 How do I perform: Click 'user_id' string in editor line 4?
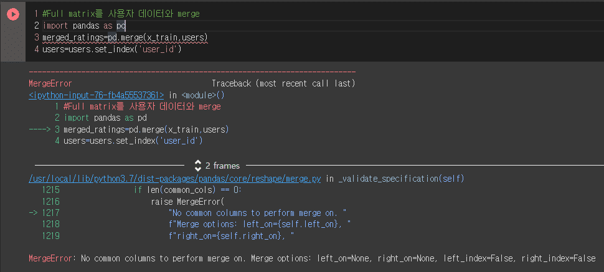pos(160,49)
